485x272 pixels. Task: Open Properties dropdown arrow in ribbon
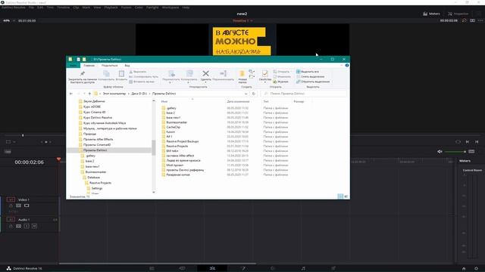pos(264,82)
